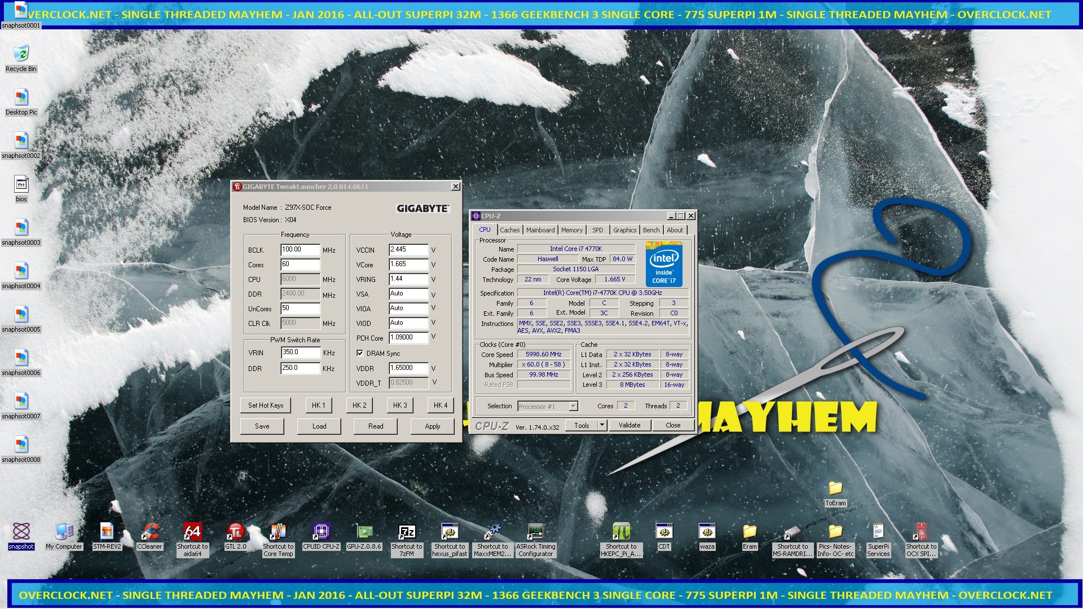This screenshot has width=1083, height=609.
Task: Click the VSA voltage field
Action: tap(409, 293)
